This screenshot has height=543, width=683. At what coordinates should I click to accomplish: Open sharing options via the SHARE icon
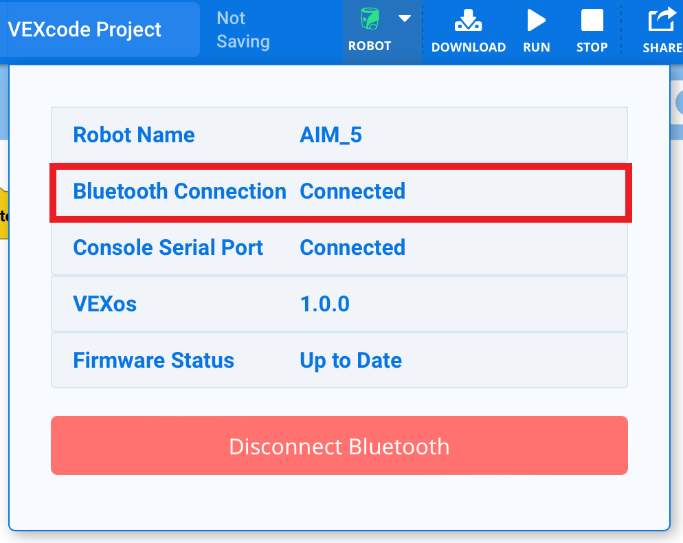[x=660, y=21]
